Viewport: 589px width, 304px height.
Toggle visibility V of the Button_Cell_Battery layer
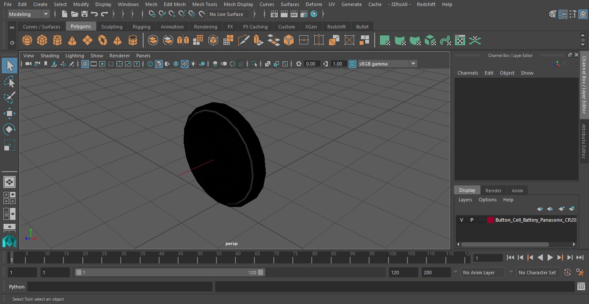coord(462,220)
